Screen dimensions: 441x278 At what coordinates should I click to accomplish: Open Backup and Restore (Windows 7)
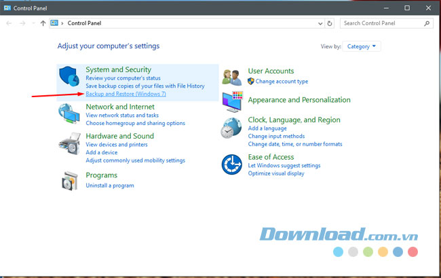pyautogui.click(x=126, y=94)
